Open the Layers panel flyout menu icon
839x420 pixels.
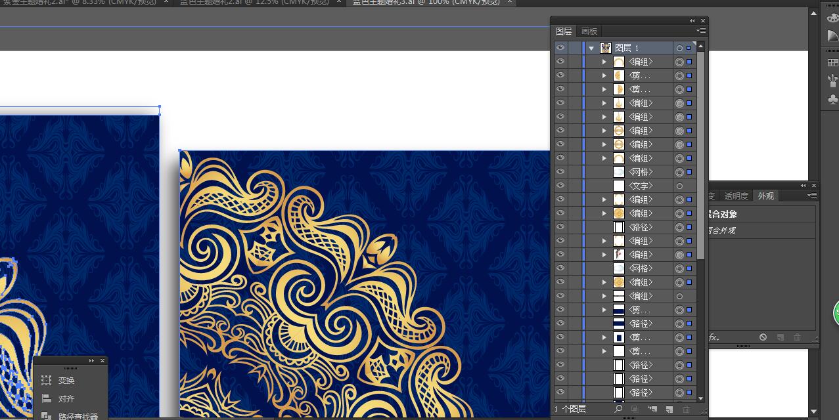(x=702, y=31)
